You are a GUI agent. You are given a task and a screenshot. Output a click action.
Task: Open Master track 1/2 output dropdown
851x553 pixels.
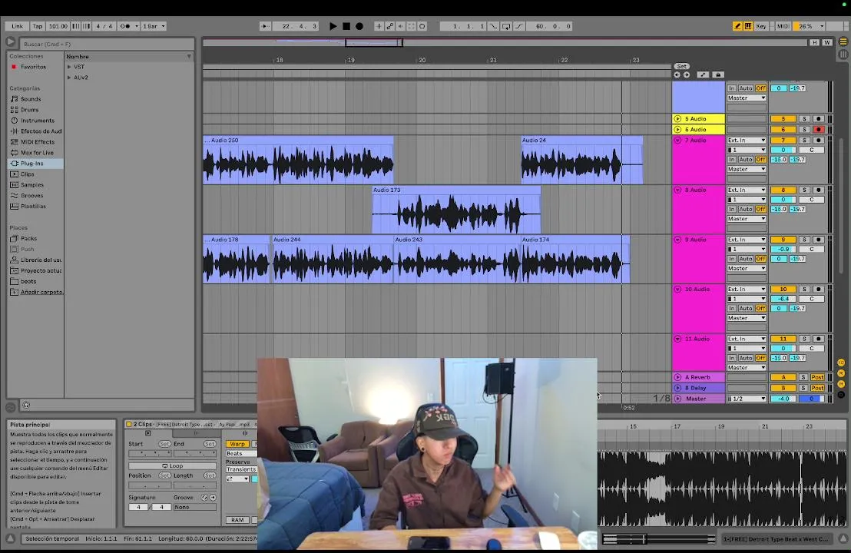click(747, 399)
